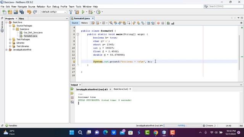Click the New File toolbar icon
This screenshot has width=244, height=137.
coord(4,12)
